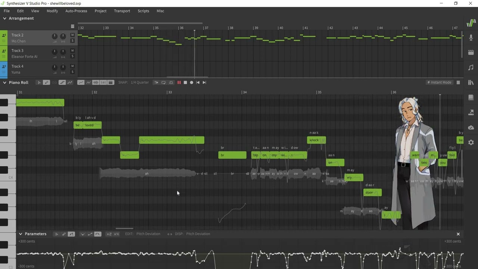Collapse the Piano Roll panel
This screenshot has height=269, width=478.
click(x=4, y=83)
